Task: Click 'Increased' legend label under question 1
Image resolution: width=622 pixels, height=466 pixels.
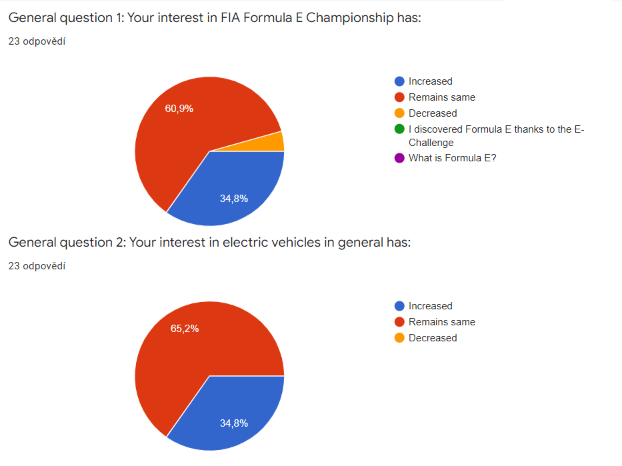Action: 430,81
